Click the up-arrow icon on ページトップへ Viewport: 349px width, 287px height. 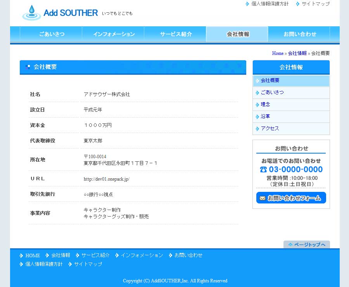[x=290, y=244]
